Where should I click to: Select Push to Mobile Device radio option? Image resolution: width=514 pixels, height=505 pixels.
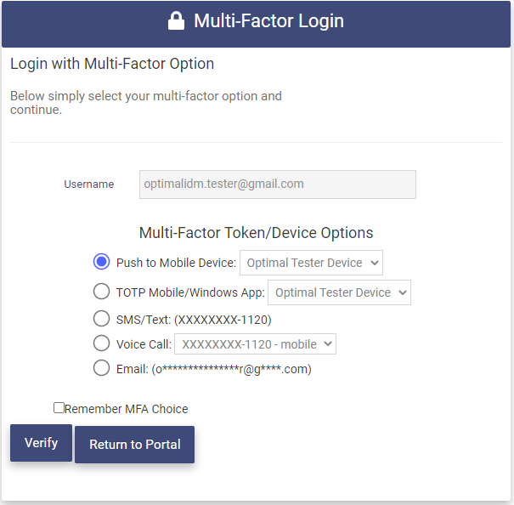(102, 263)
